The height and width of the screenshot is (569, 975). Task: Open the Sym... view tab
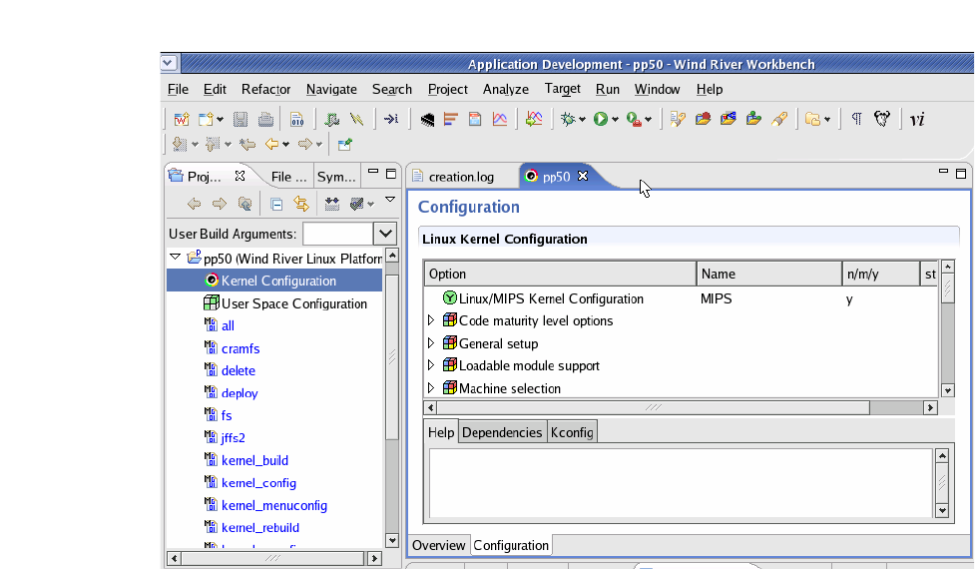(336, 177)
